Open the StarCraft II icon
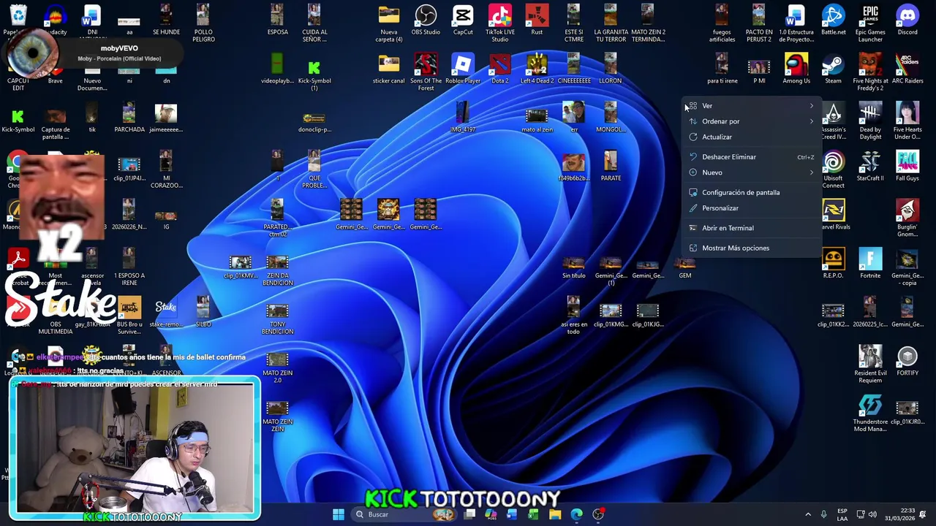Image resolution: width=936 pixels, height=526 pixels. 870,167
